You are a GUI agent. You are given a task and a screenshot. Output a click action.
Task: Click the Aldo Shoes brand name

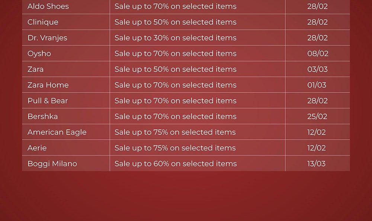(x=48, y=6)
